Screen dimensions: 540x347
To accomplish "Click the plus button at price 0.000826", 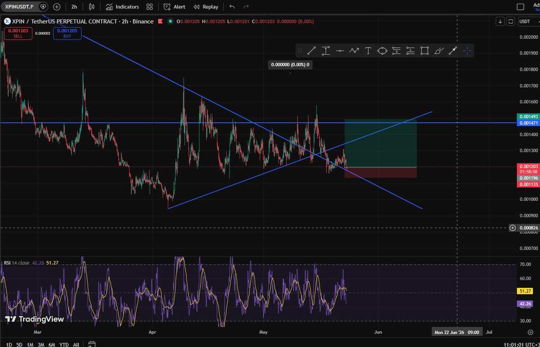I will point(513,228).
